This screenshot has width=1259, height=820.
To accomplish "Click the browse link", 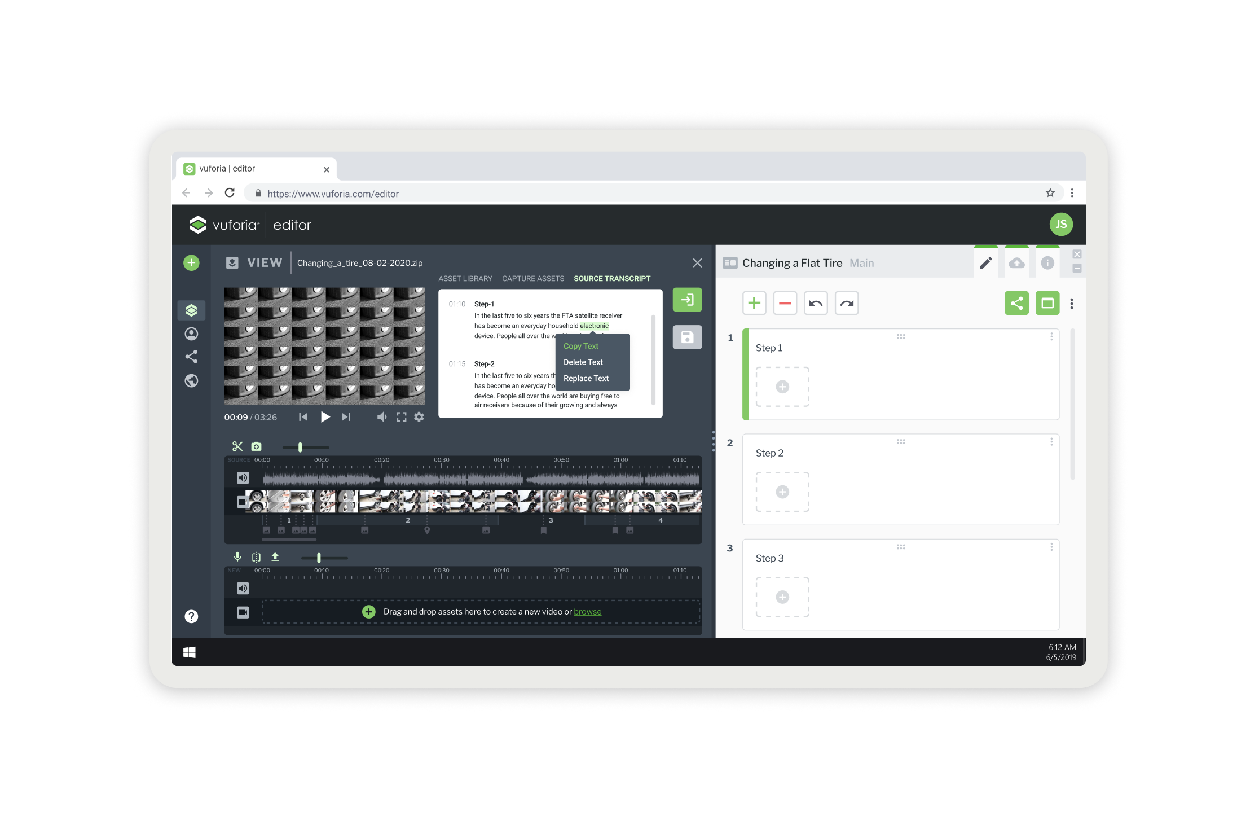I will tap(587, 612).
